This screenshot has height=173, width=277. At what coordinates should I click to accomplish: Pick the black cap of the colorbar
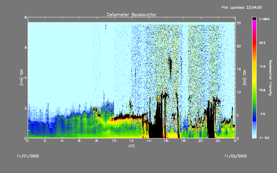[254, 18]
